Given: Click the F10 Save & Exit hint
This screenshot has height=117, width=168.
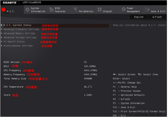Looking at the screenshot, I should click(124, 107).
